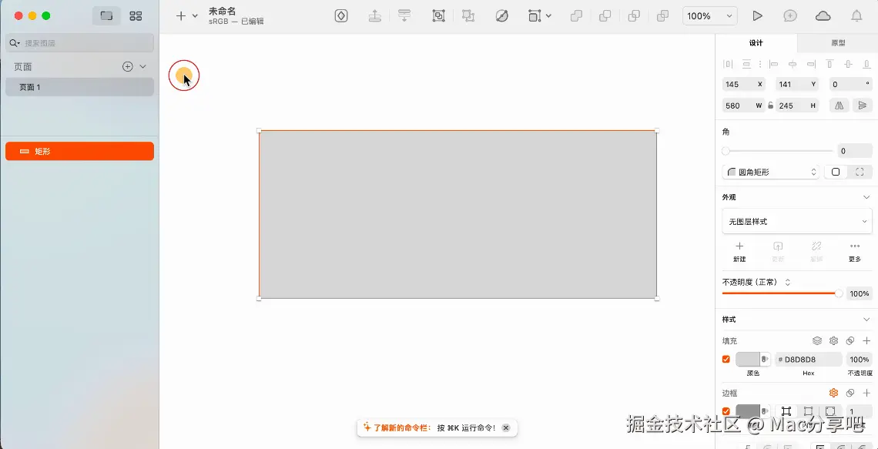Switch to the 原型 tab

[x=838, y=43]
